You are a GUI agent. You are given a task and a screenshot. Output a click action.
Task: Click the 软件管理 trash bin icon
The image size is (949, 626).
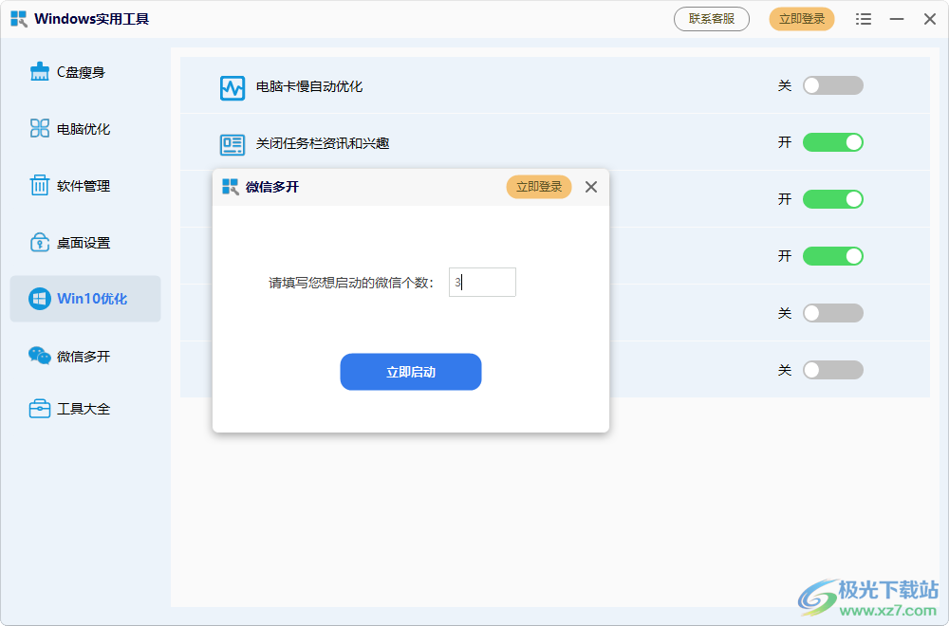(x=40, y=186)
